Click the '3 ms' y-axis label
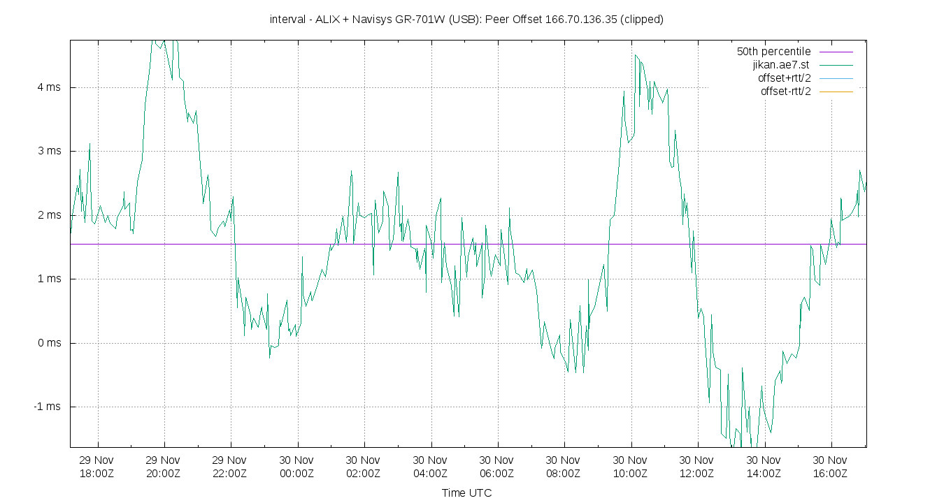The height and width of the screenshot is (503, 937). click(x=49, y=151)
